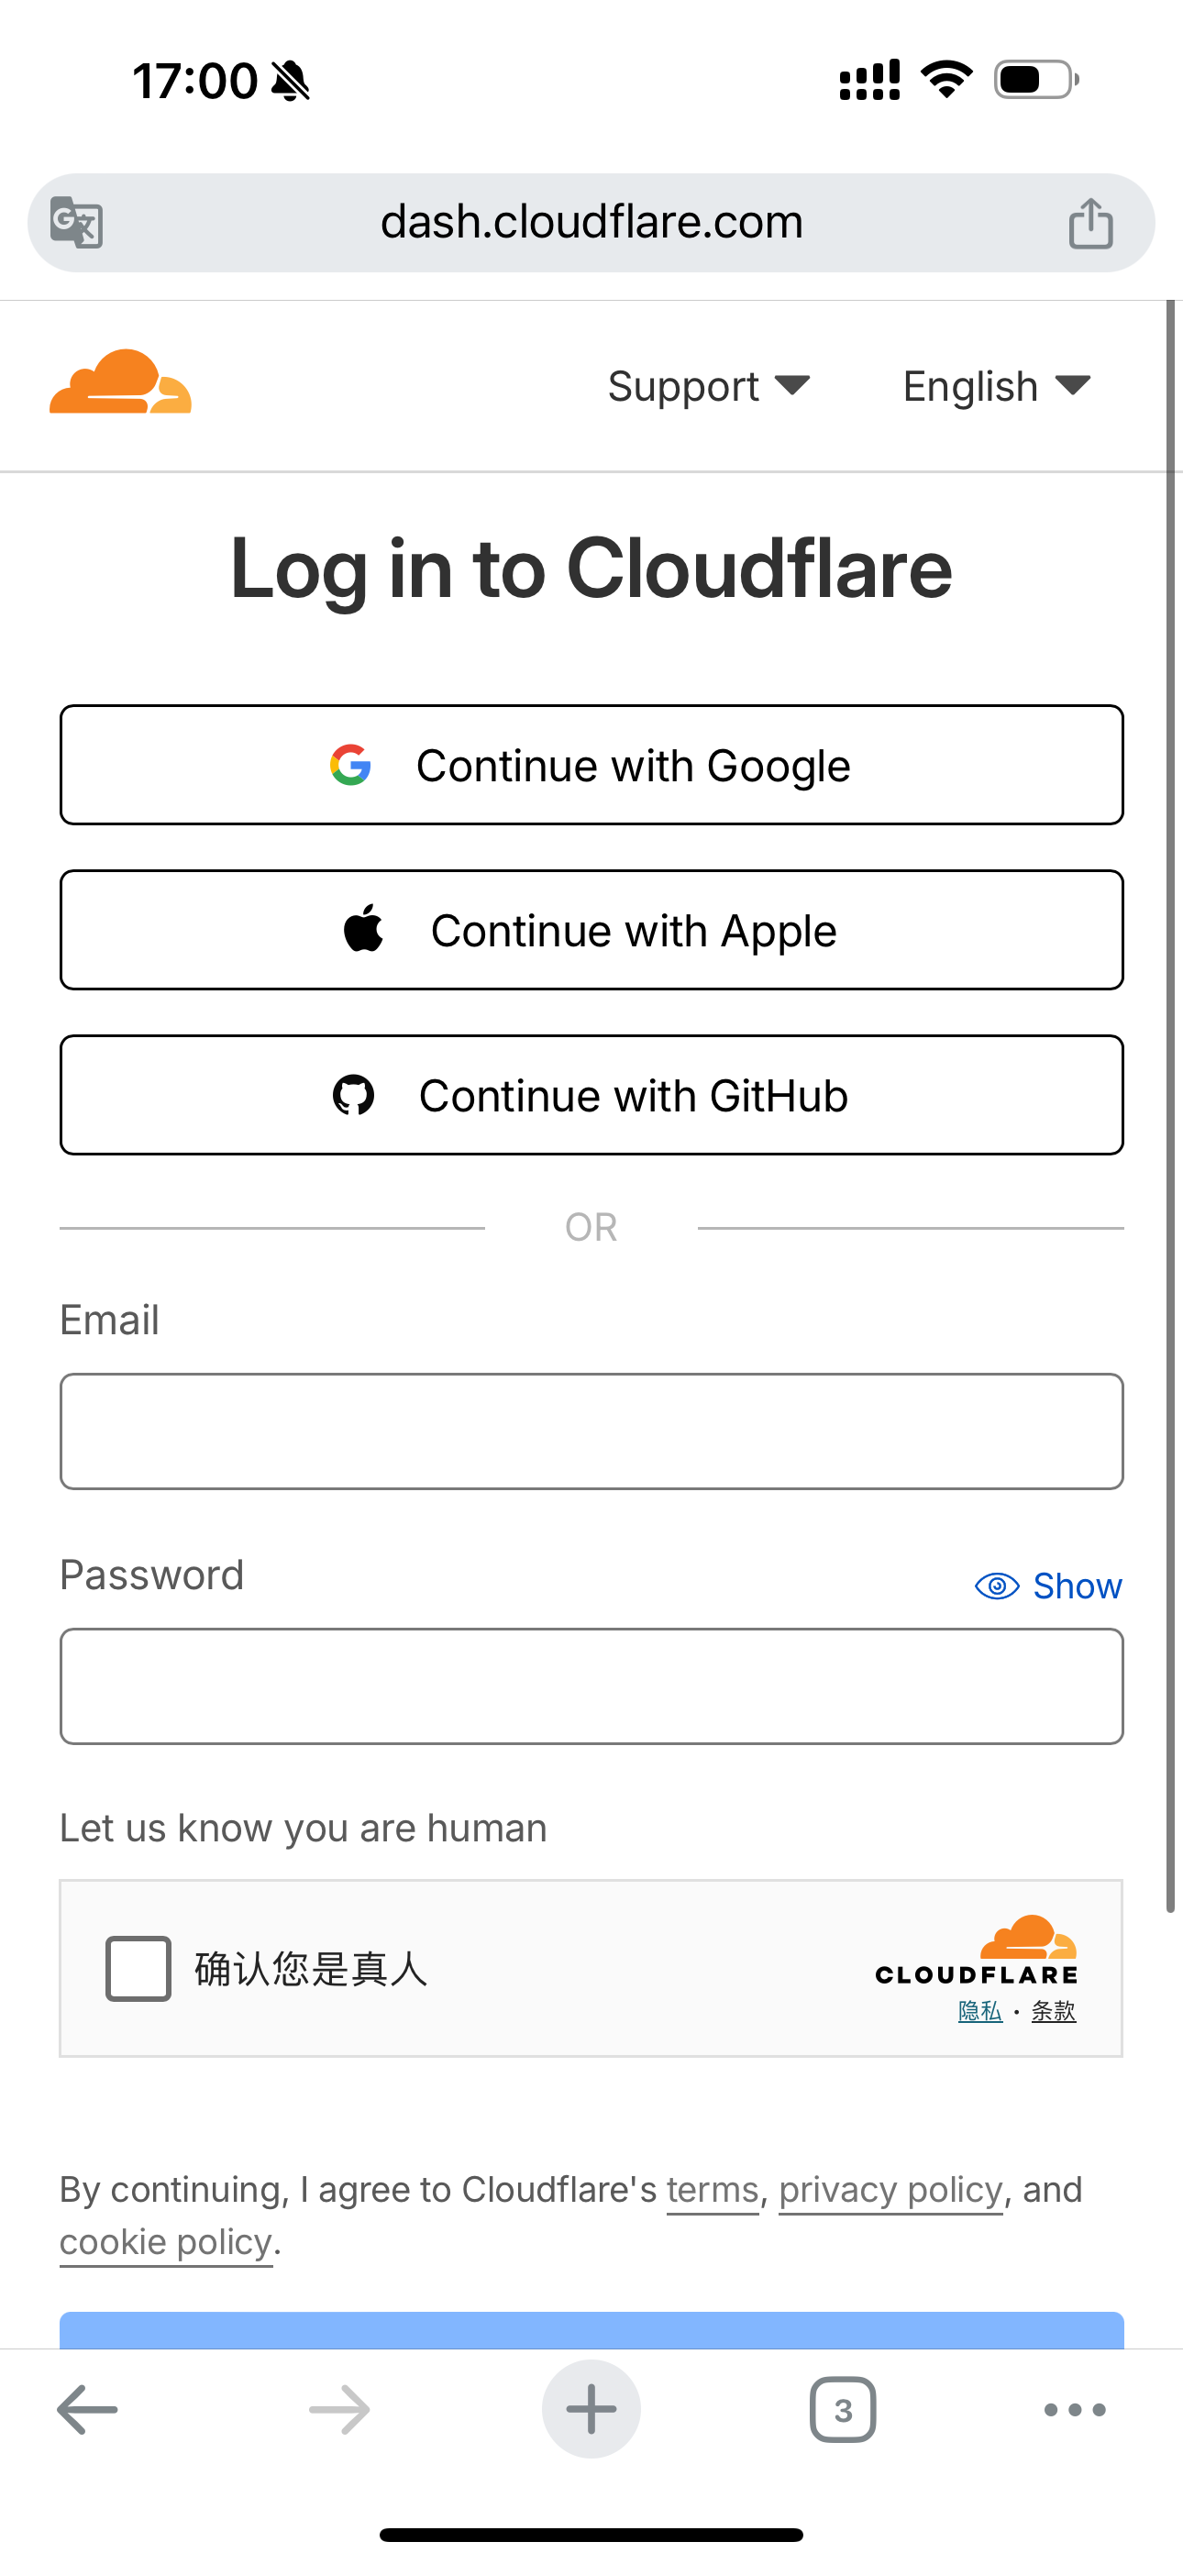Go back with the browser back arrow
The width and height of the screenshot is (1183, 2564).
click(x=88, y=2410)
